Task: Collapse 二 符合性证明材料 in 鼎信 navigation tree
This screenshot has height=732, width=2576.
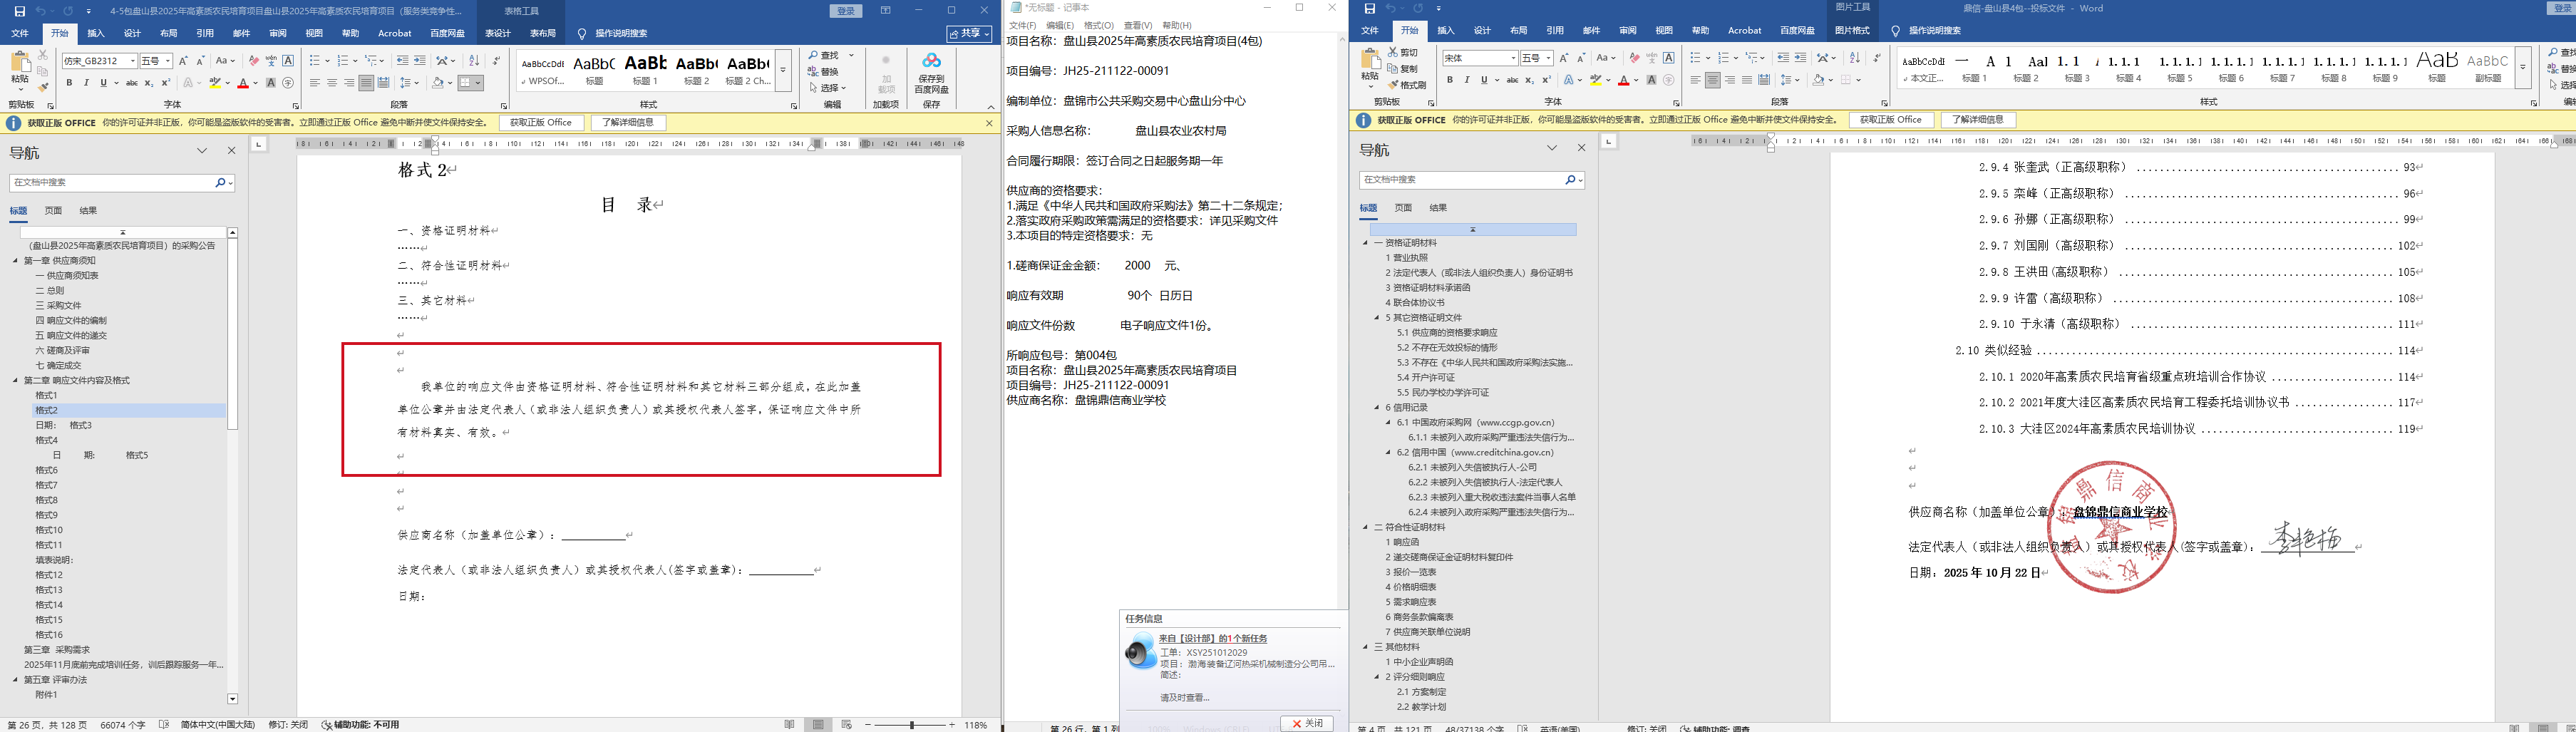Action: [x=1366, y=527]
